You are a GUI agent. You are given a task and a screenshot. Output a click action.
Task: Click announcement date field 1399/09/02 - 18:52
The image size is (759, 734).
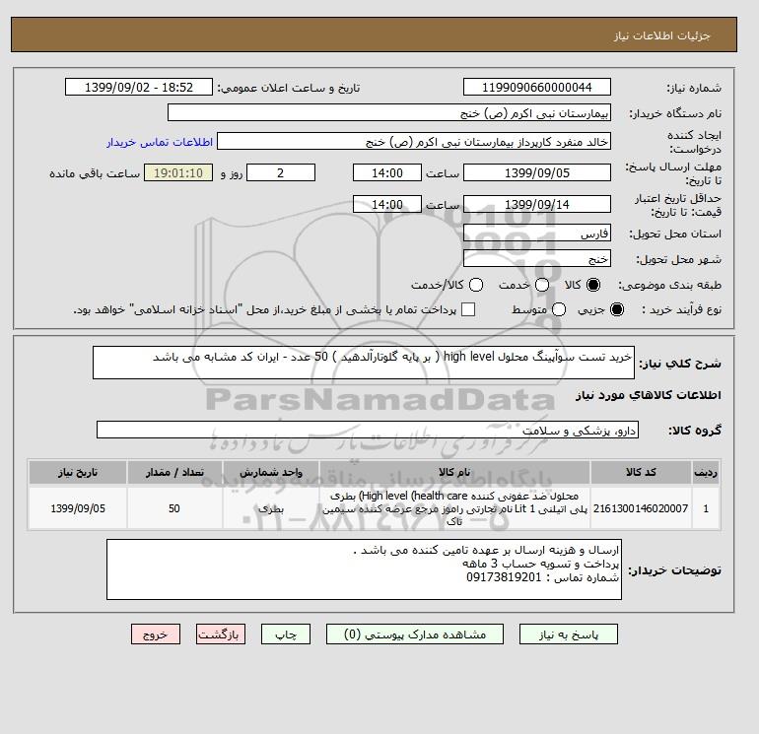click(139, 87)
